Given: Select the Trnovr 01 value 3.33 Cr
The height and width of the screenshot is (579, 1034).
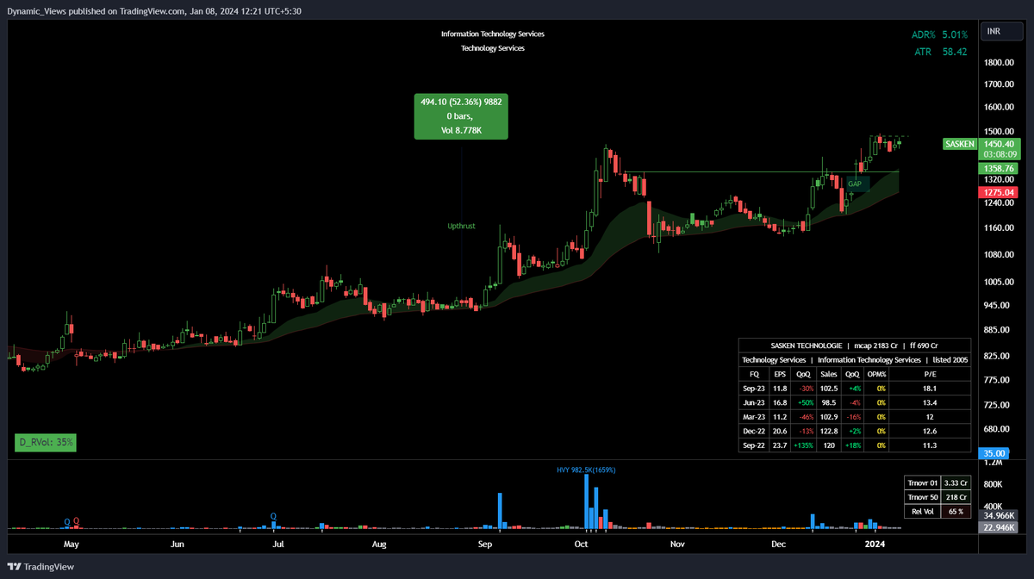Looking at the screenshot, I should pyautogui.click(x=956, y=482).
